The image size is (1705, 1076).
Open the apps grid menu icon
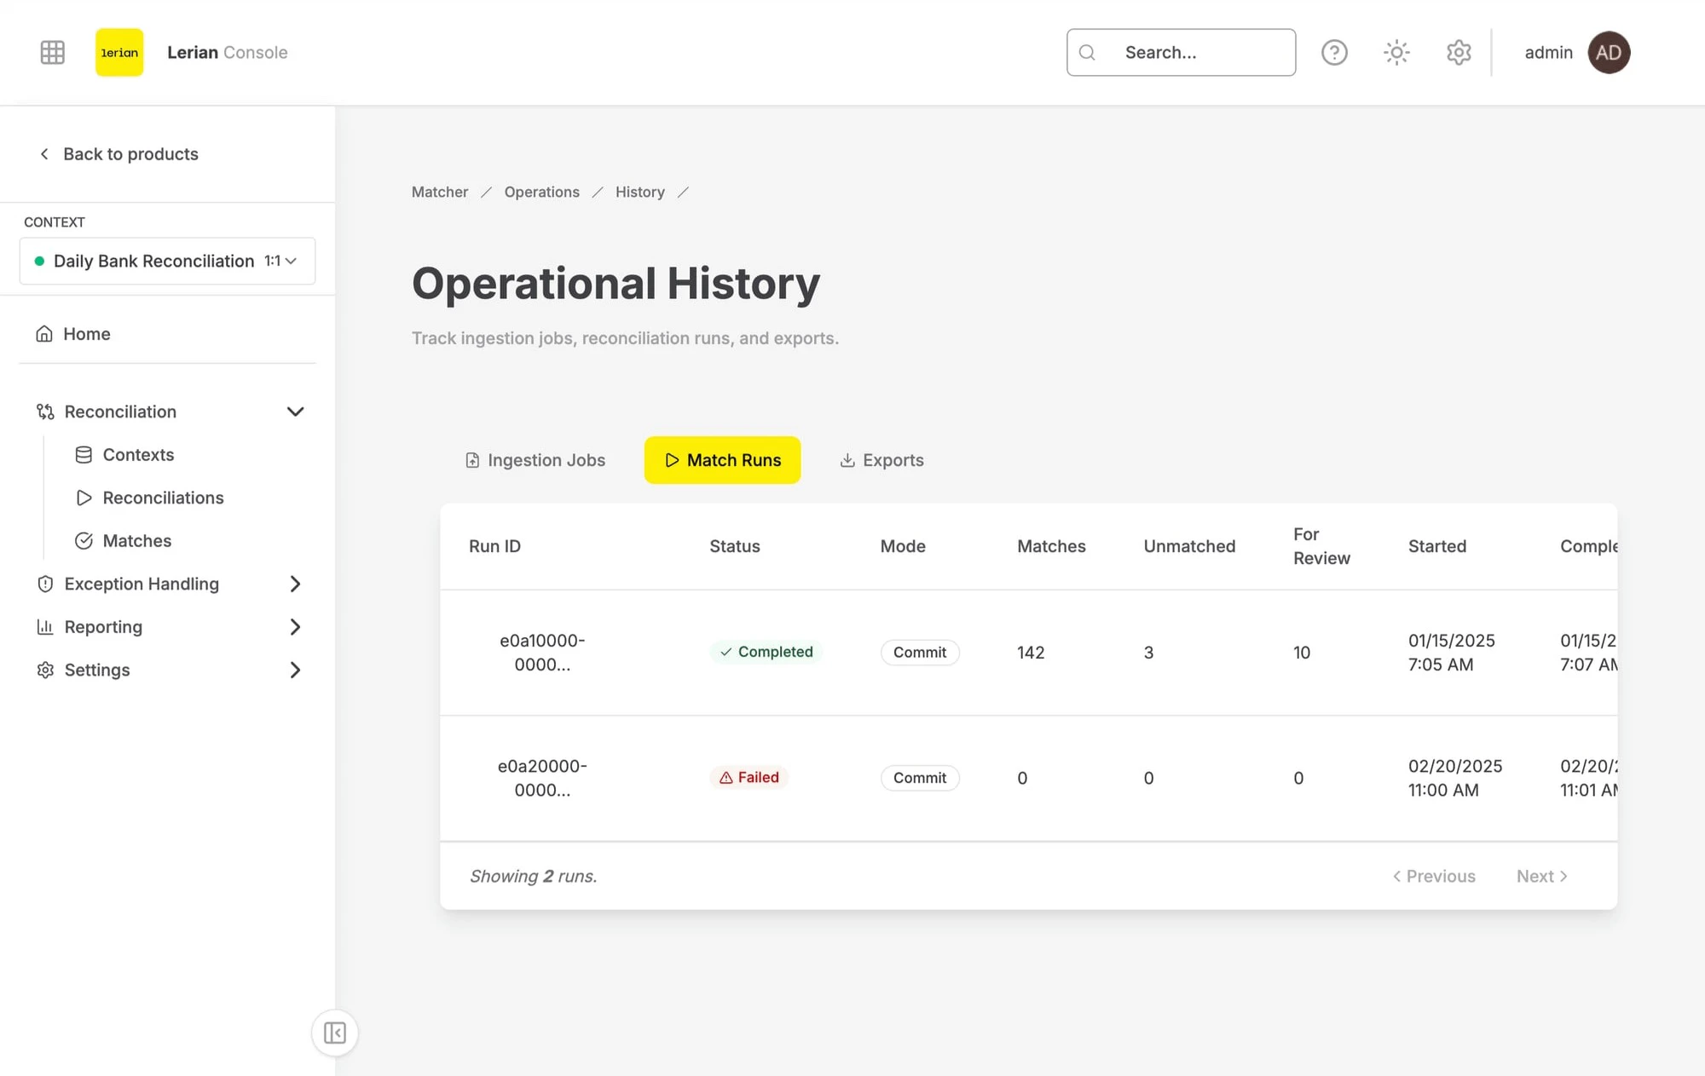(52, 53)
